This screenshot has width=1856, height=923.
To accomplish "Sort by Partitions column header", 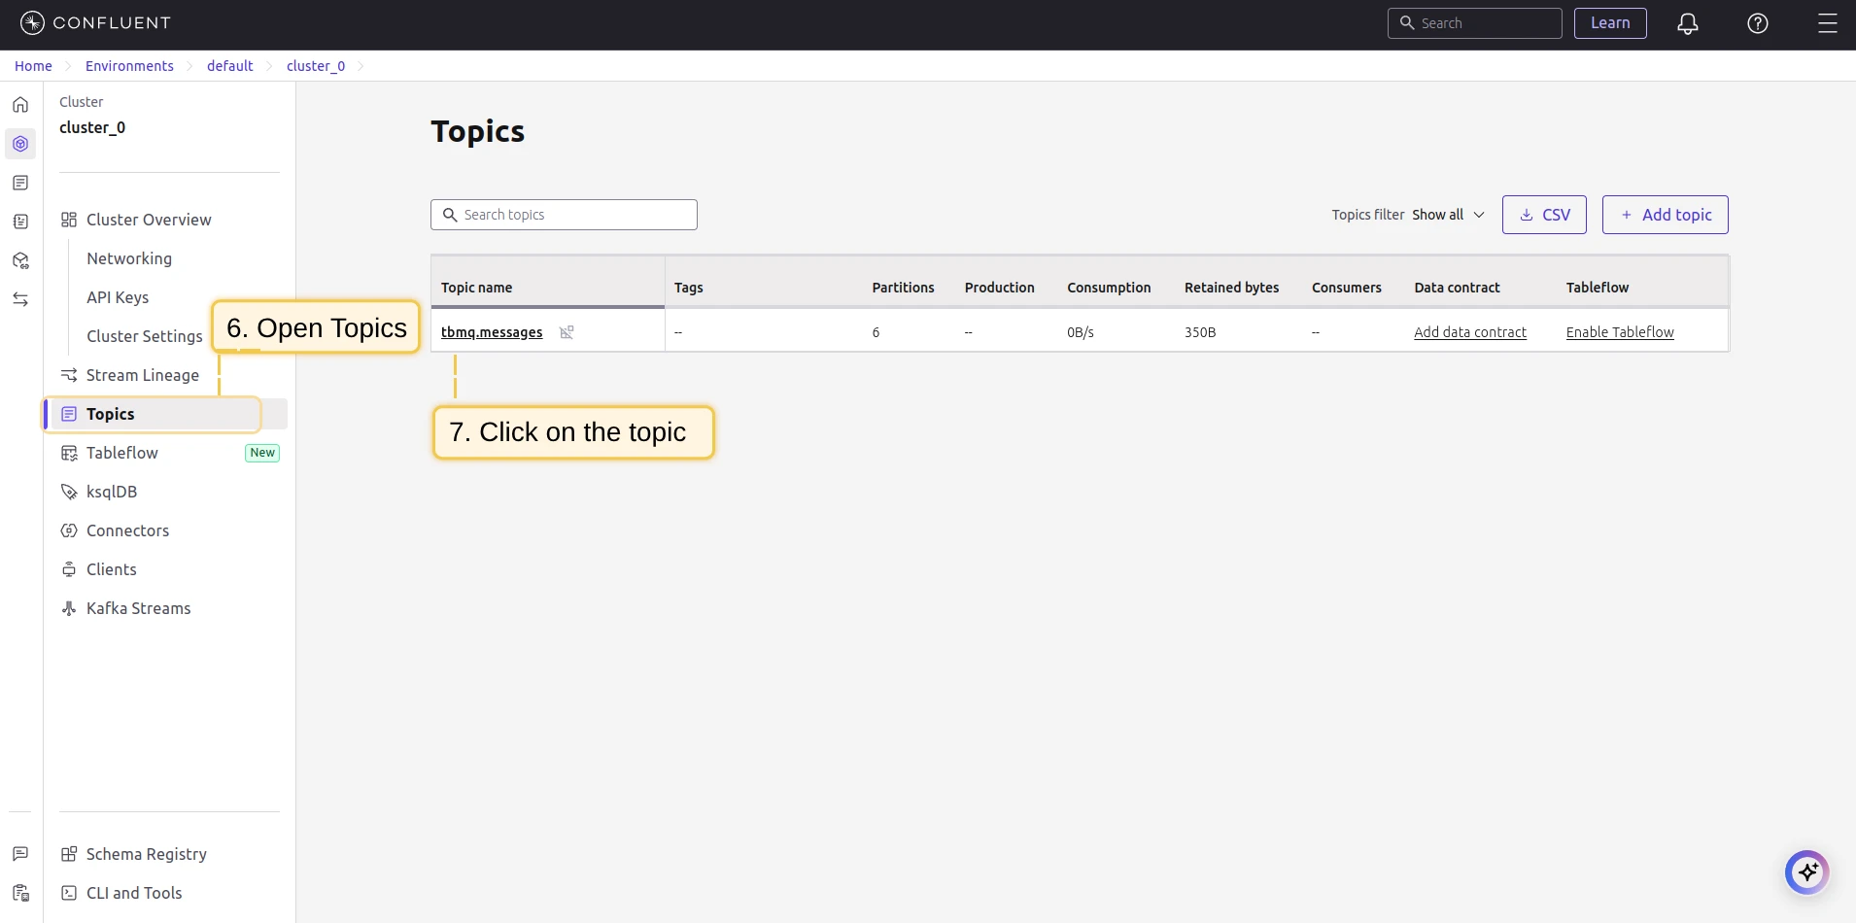I will point(903,288).
